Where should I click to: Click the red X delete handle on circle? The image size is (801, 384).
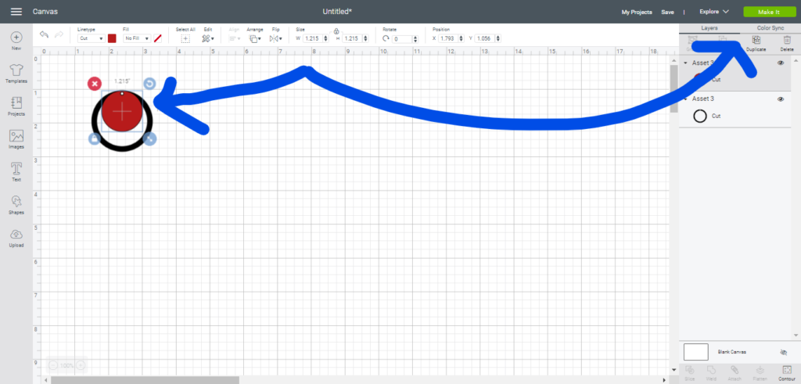click(94, 83)
